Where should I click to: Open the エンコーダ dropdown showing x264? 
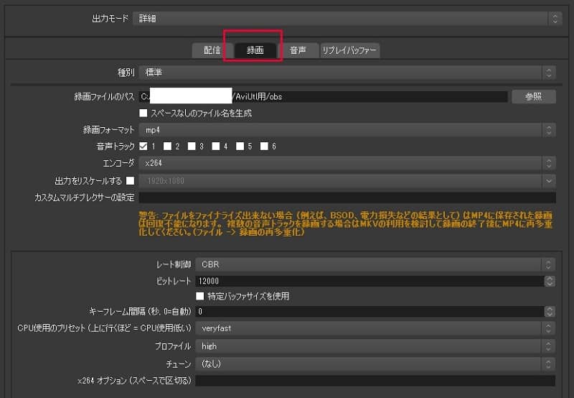point(347,163)
